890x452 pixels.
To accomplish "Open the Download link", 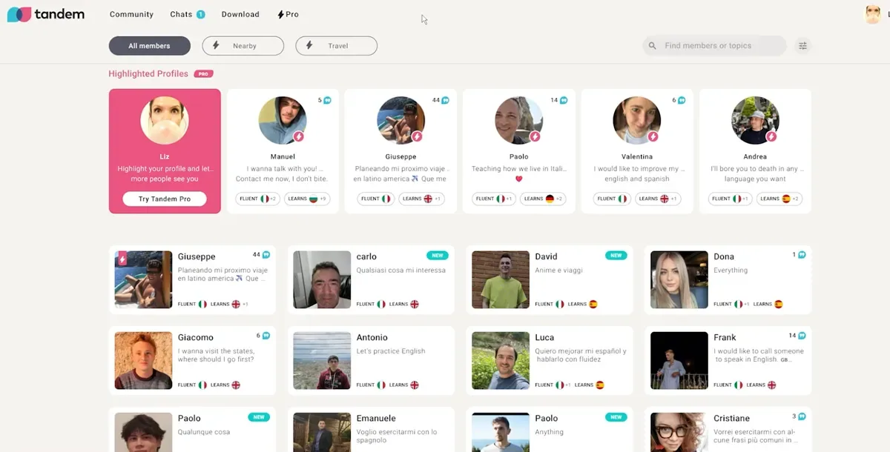I will click(x=240, y=14).
